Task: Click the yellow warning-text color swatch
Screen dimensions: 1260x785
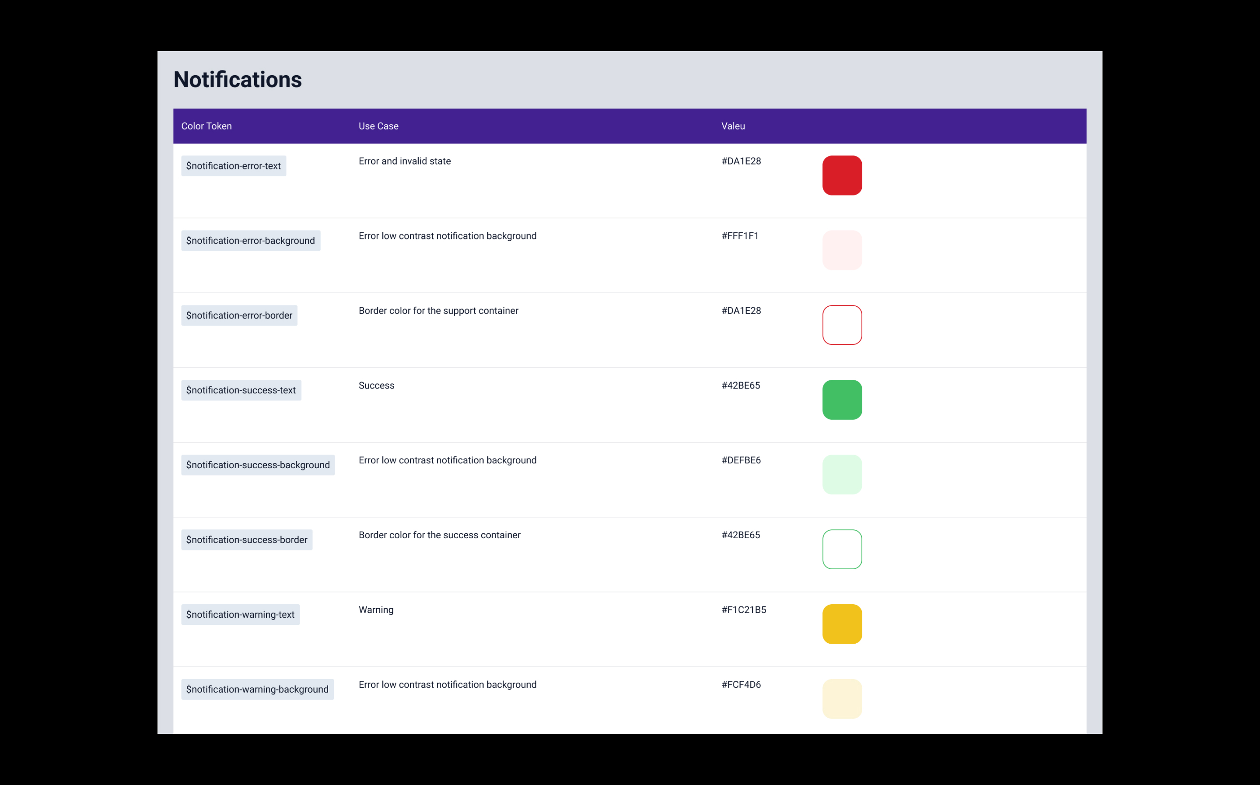Action: click(842, 624)
